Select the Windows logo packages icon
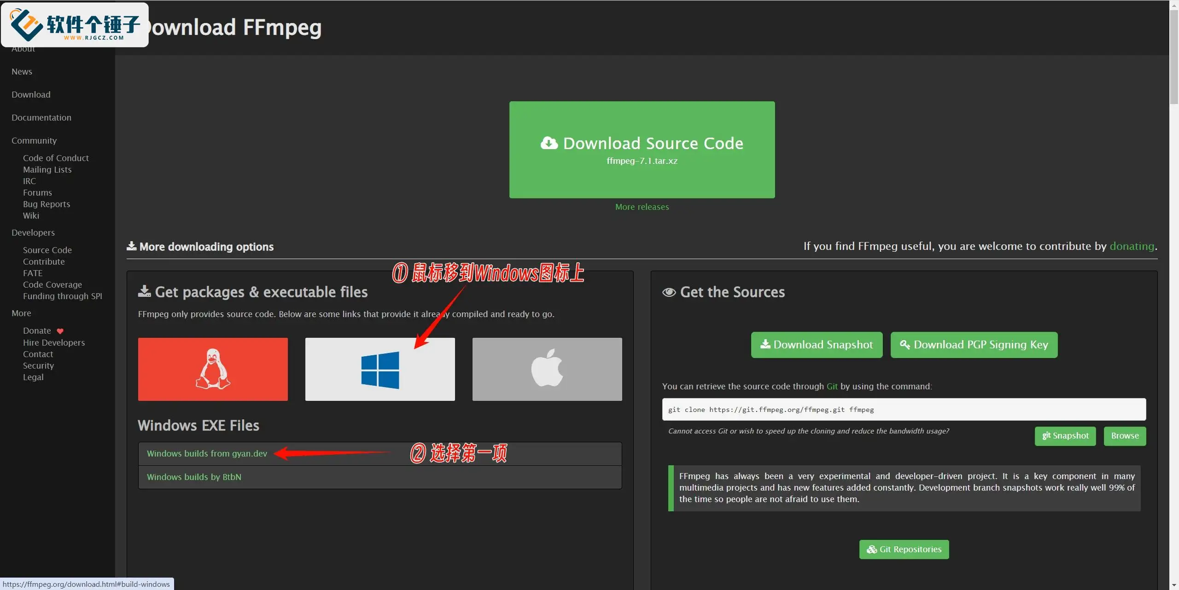Image resolution: width=1179 pixels, height=590 pixels. (380, 369)
